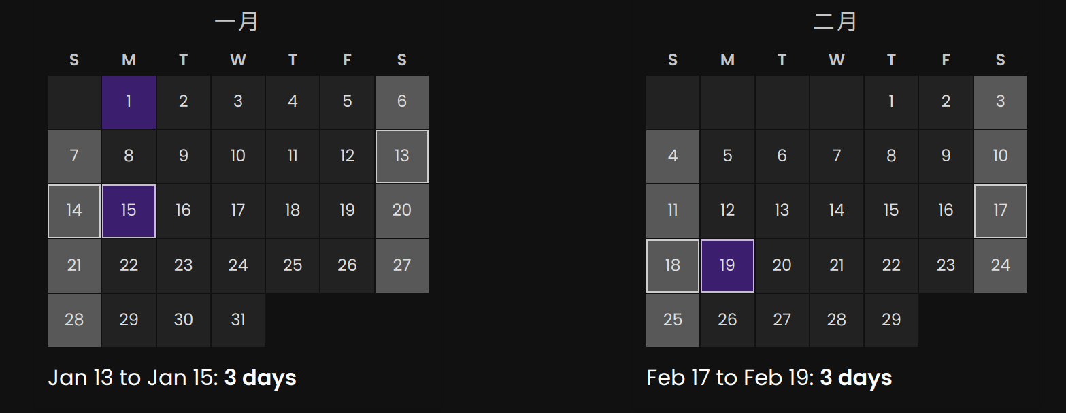Pick January 6 Saturday weekend cell
This screenshot has width=1066, height=413.
(401, 102)
